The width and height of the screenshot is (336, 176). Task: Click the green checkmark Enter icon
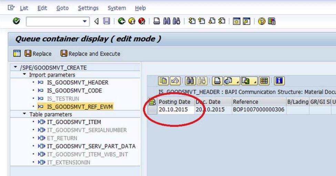point(16,21)
